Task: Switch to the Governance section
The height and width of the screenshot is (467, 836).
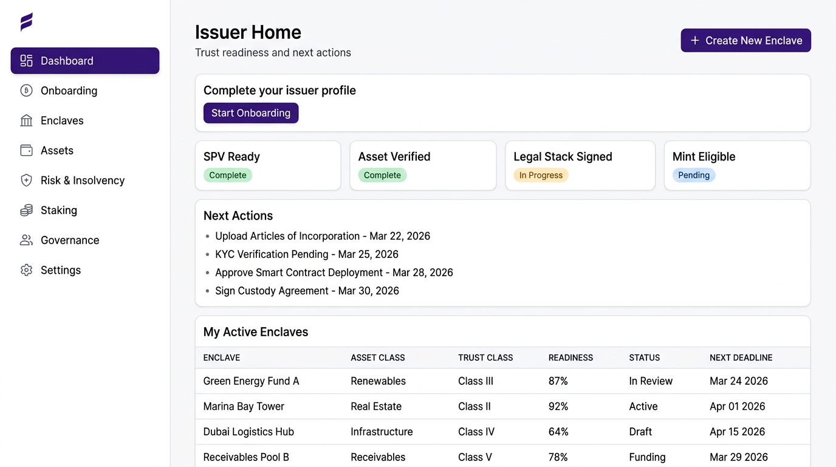Action: click(70, 240)
